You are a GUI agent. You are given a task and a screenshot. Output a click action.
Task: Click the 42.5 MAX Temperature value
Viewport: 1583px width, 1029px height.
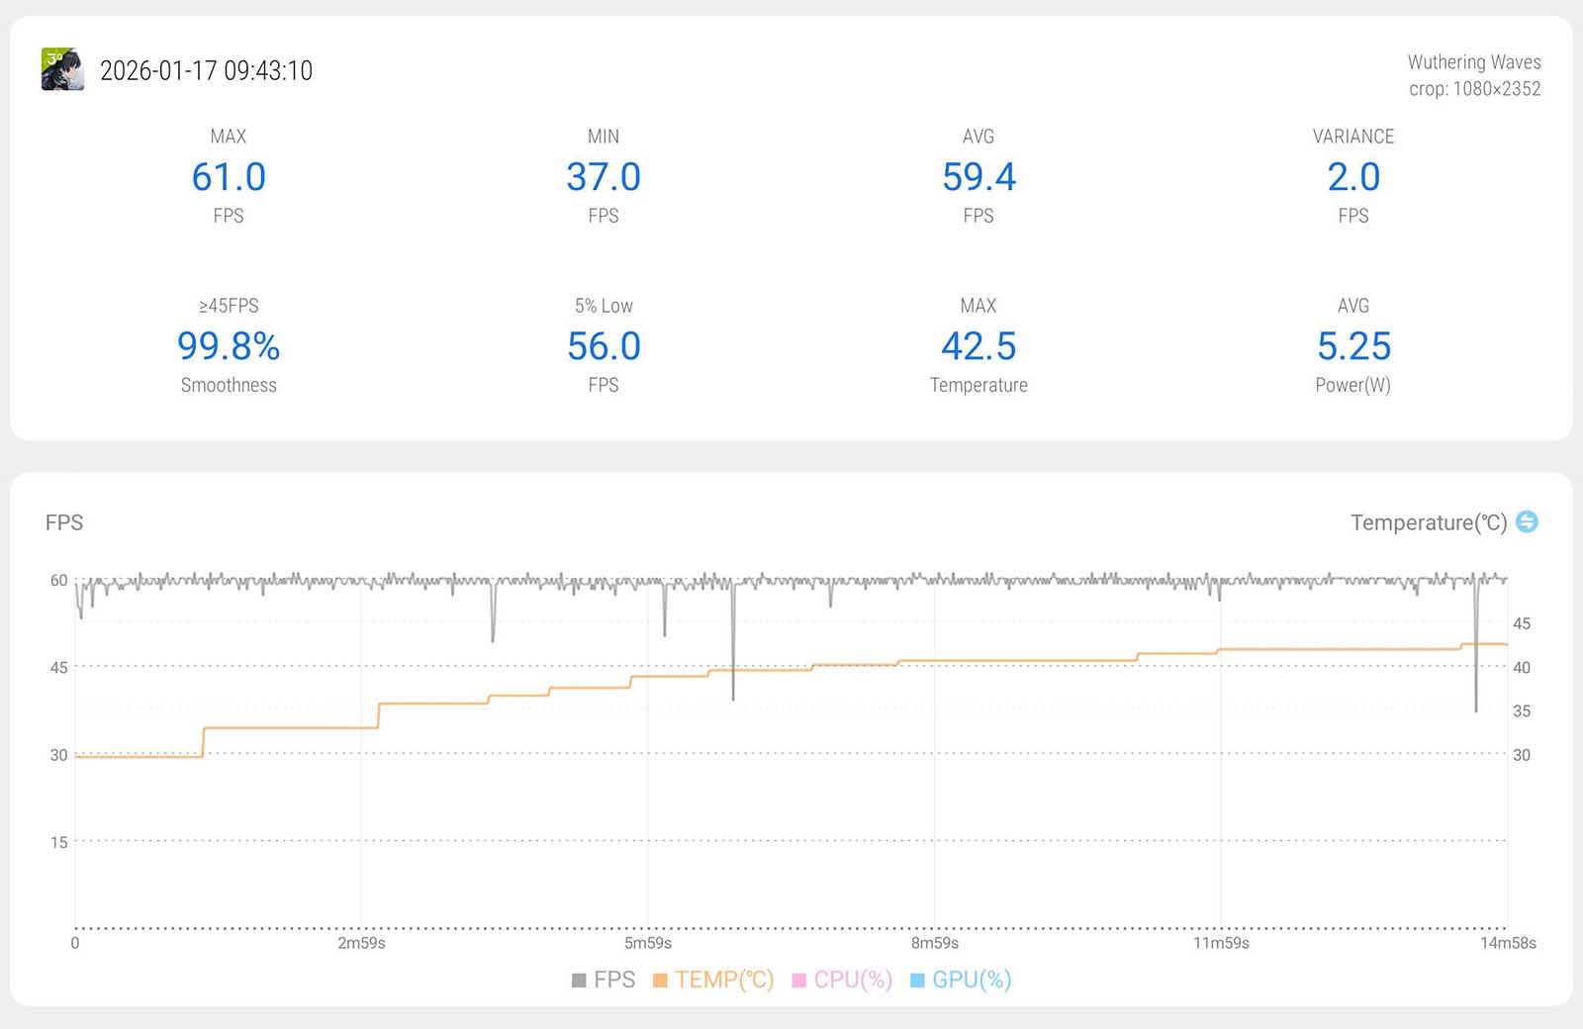[978, 346]
